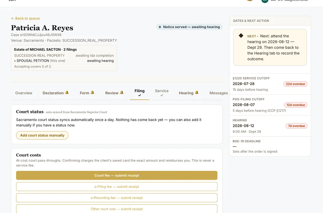Image resolution: width=323 pixels, height=213 pixels.
Task: Click the 22d overdue badge
Action: (295, 84)
